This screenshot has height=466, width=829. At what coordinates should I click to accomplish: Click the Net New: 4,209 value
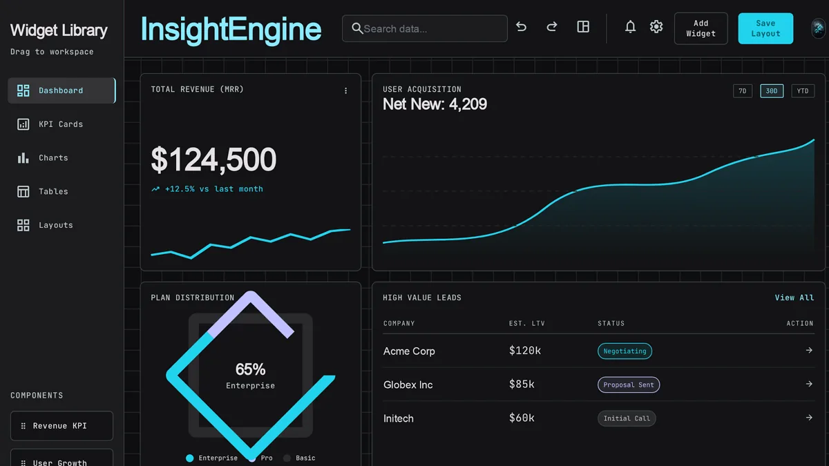pyautogui.click(x=435, y=104)
